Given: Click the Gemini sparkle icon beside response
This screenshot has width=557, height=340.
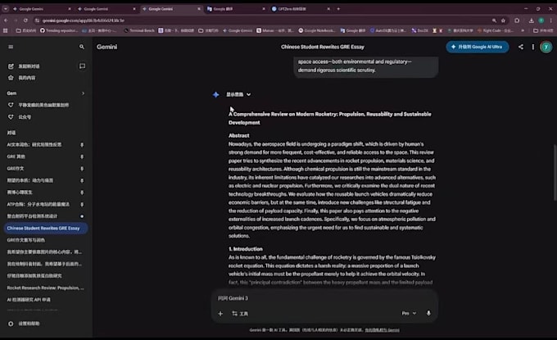Looking at the screenshot, I should coord(215,94).
